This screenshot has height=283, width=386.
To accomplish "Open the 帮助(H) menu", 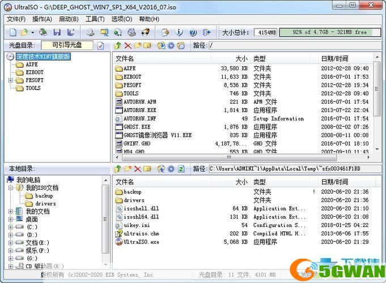I will pyautogui.click(x=149, y=19).
